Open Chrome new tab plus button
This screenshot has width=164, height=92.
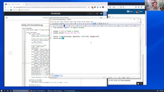[x=27, y=4]
